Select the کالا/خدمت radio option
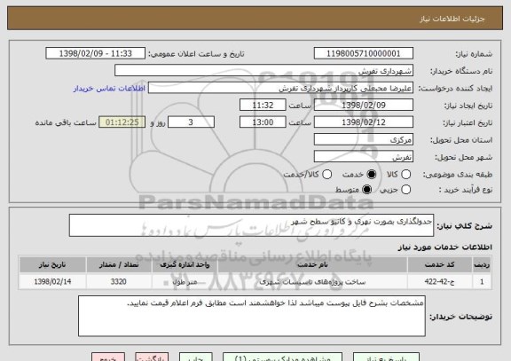 [x=326, y=175]
